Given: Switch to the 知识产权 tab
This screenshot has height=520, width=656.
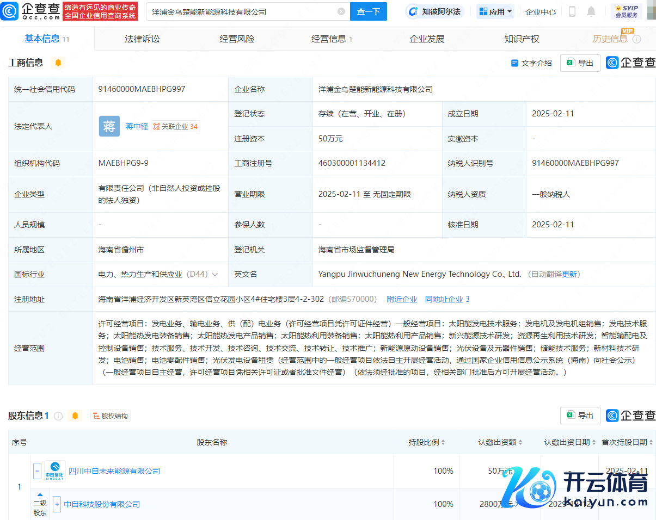Looking at the screenshot, I should coord(522,39).
